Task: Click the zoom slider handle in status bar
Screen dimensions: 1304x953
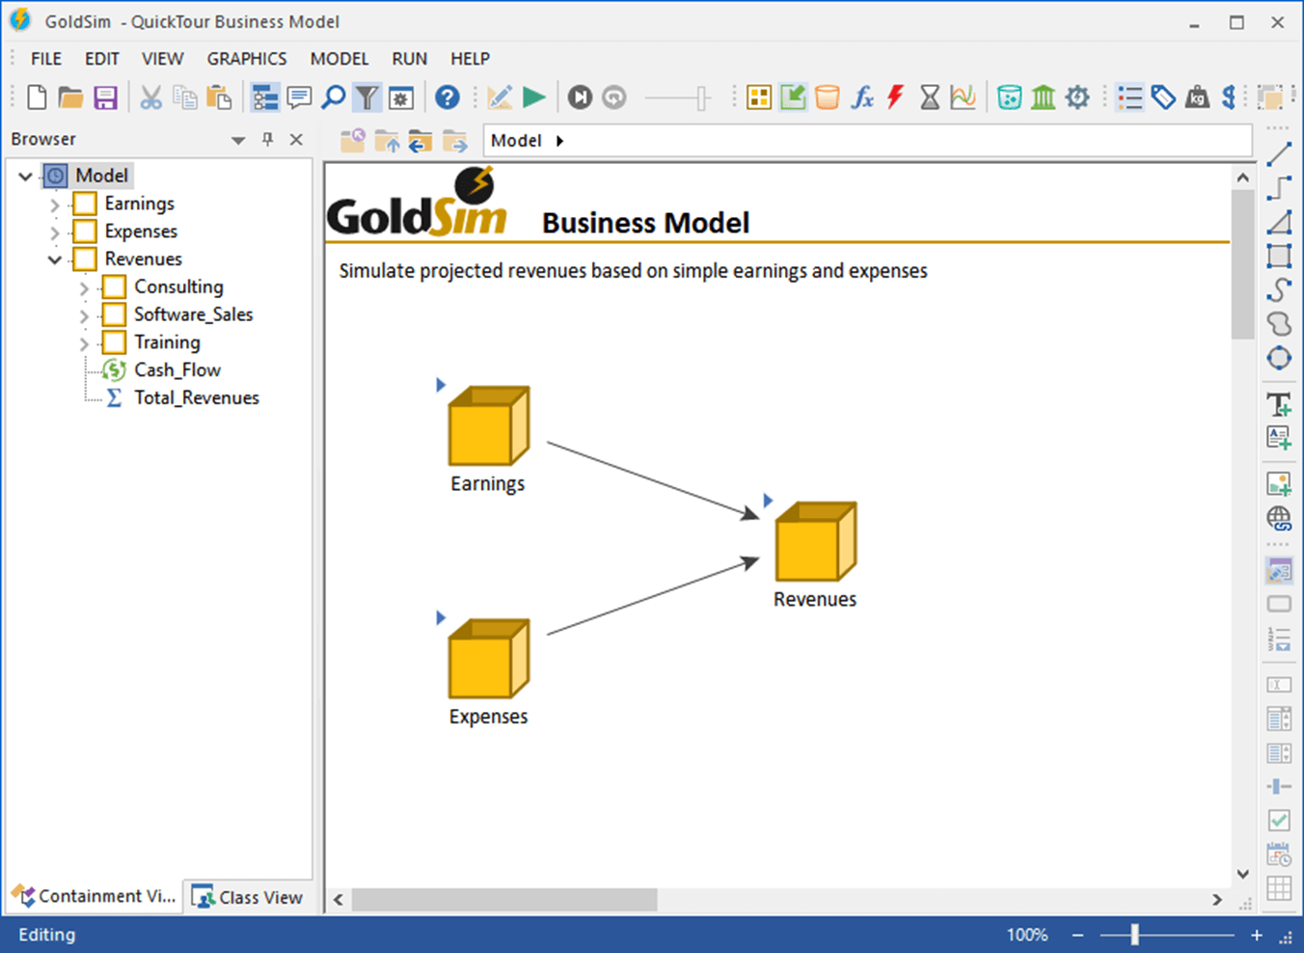Action: pyautogui.click(x=1135, y=934)
